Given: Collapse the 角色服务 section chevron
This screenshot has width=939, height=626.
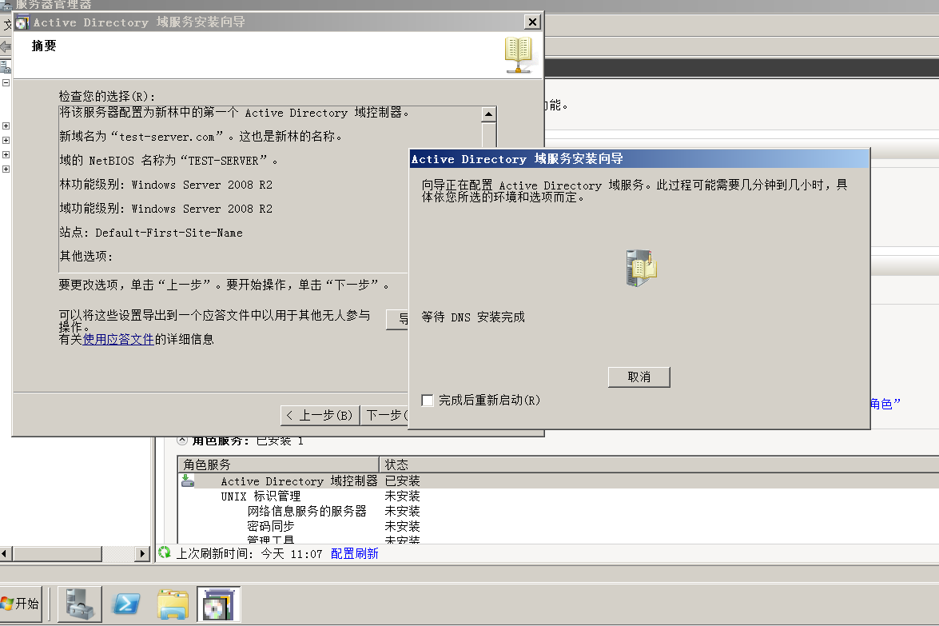Looking at the screenshot, I should 182,441.
